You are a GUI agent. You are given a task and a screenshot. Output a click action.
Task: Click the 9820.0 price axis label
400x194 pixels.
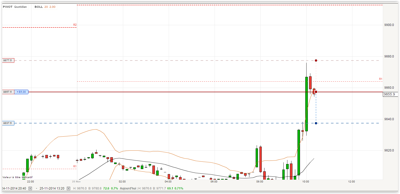click(389, 150)
